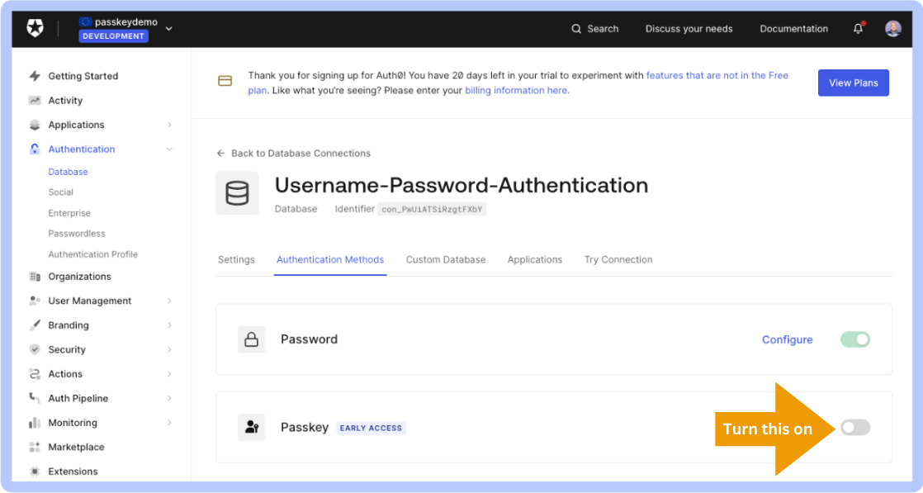923x493 pixels.
Task: Expand the Branding chevron
Action: [x=169, y=325]
